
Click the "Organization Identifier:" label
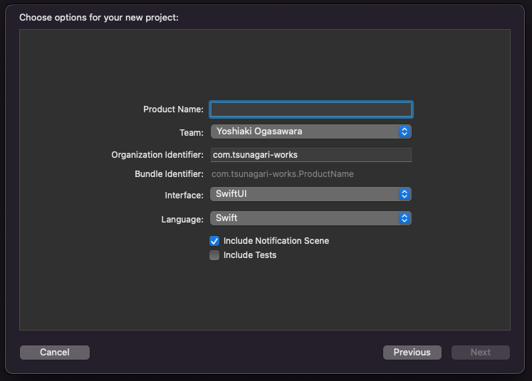(157, 155)
